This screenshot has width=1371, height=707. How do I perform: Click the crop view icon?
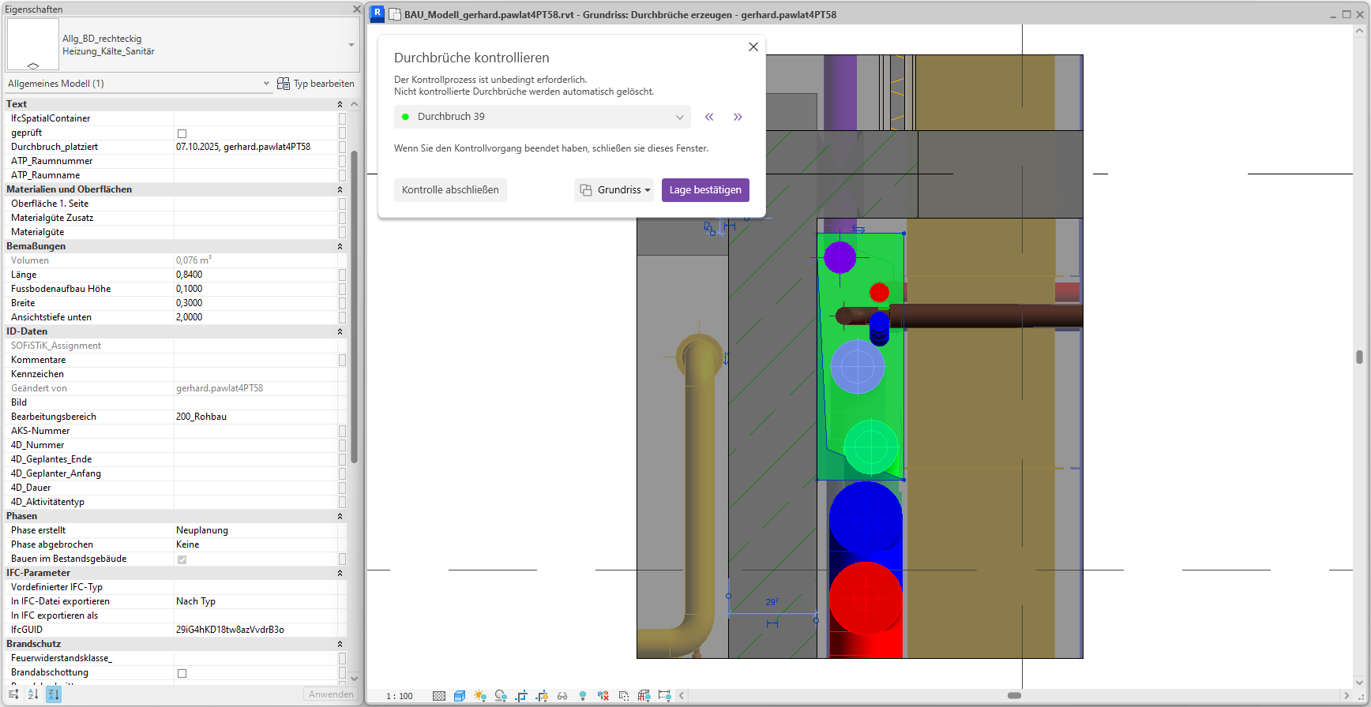[x=521, y=696]
